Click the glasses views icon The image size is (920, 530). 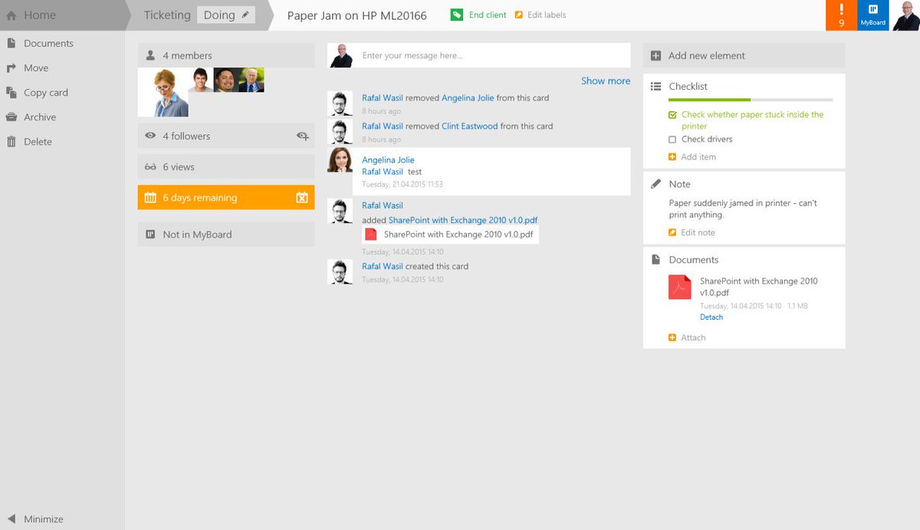tap(150, 166)
